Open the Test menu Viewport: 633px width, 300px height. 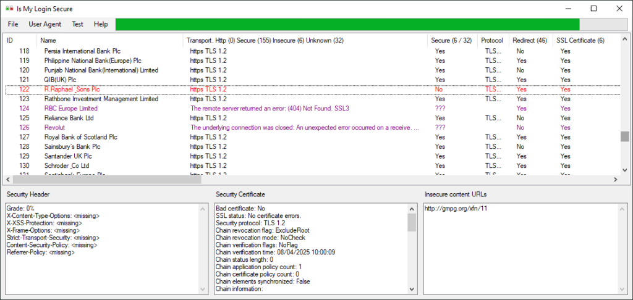pyautogui.click(x=77, y=24)
